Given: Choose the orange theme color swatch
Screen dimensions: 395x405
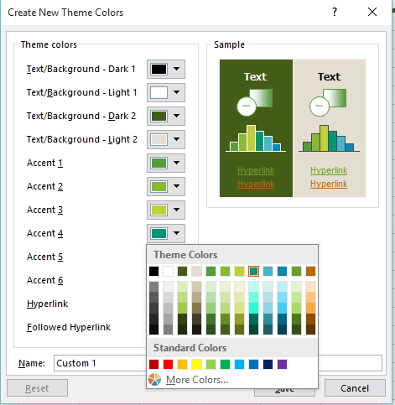Looking at the screenshot, I should pos(310,271).
